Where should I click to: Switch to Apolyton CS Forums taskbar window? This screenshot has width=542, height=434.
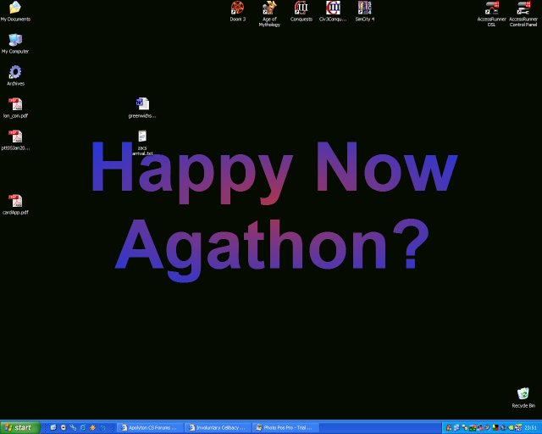[149, 428]
